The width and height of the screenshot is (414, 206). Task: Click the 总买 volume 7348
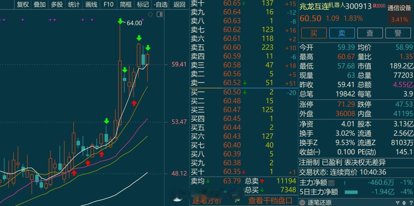pyautogui.click(x=288, y=190)
